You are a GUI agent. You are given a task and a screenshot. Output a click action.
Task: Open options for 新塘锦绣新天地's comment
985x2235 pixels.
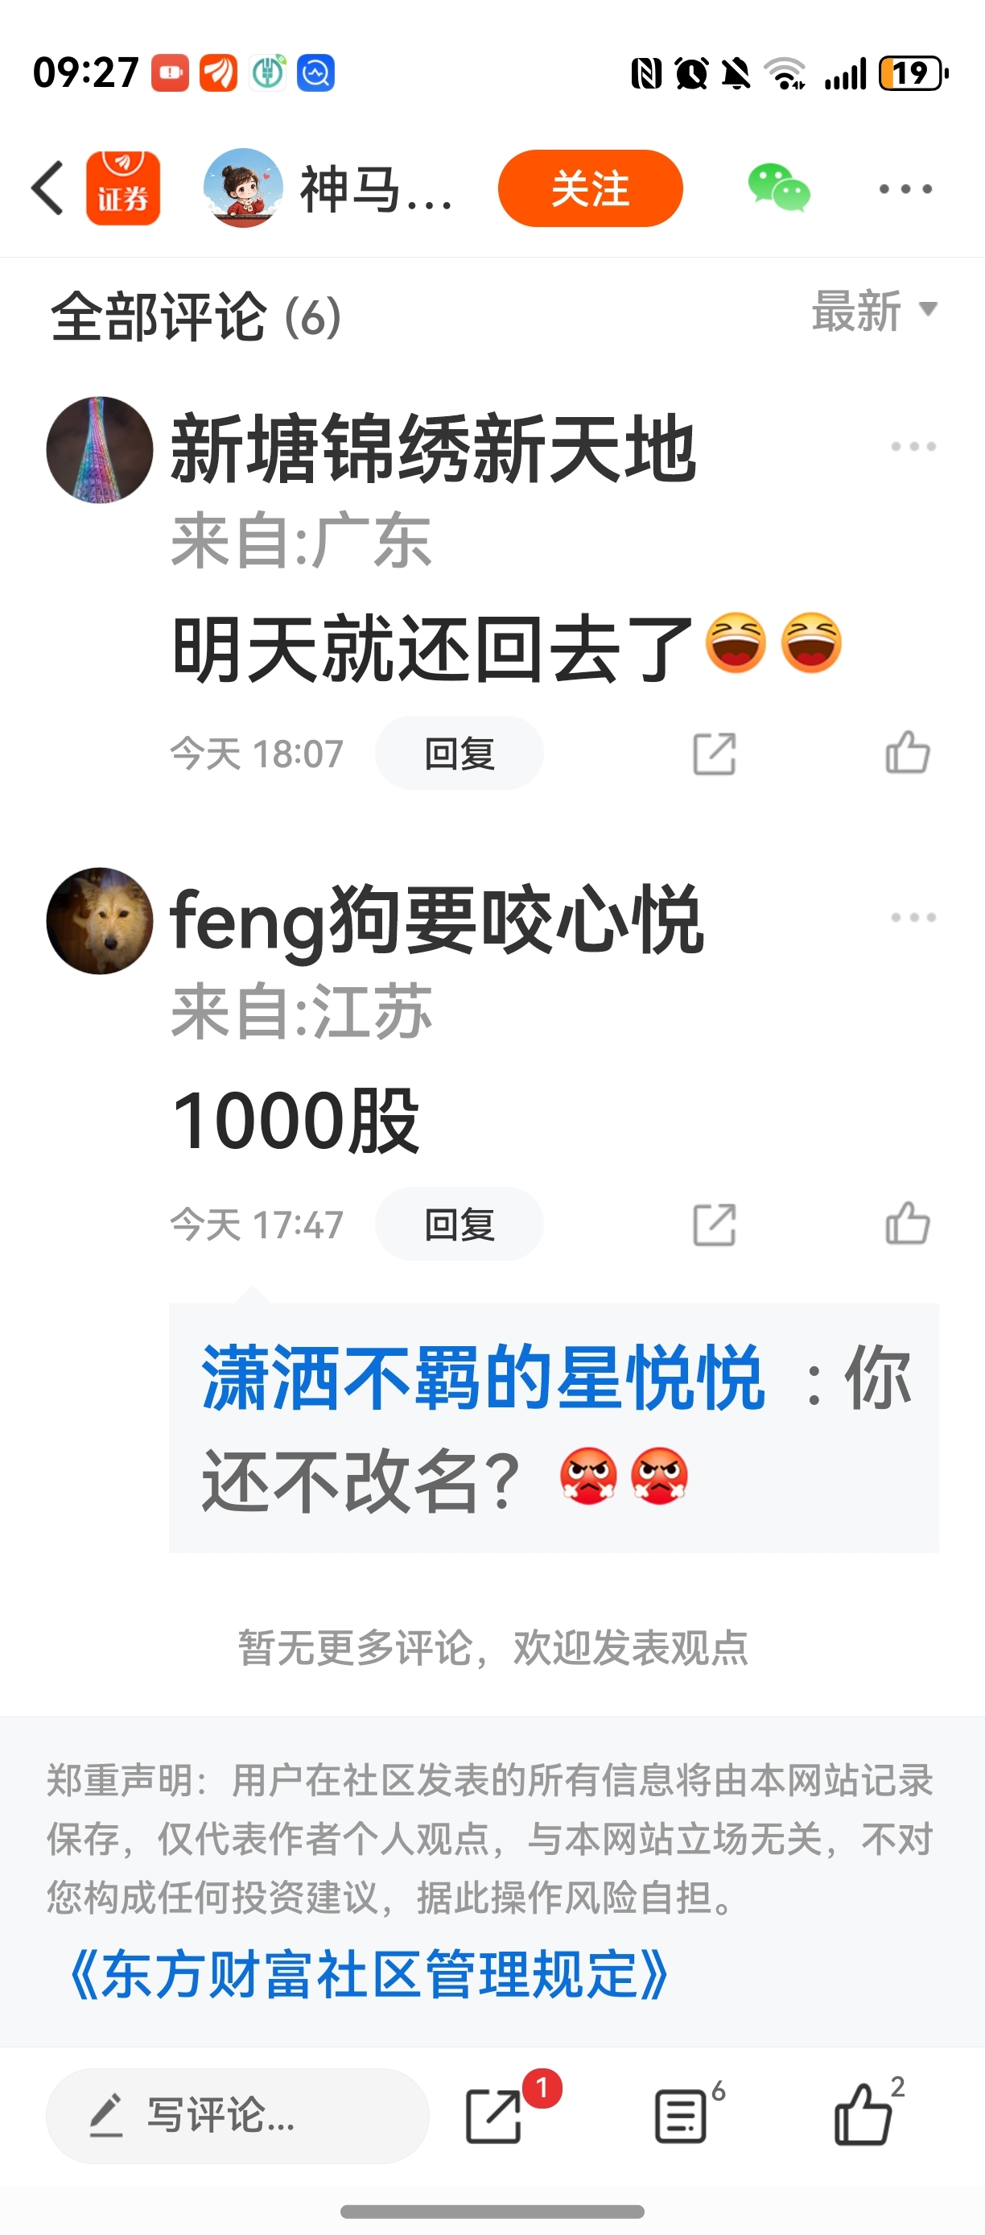coord(914,447)
